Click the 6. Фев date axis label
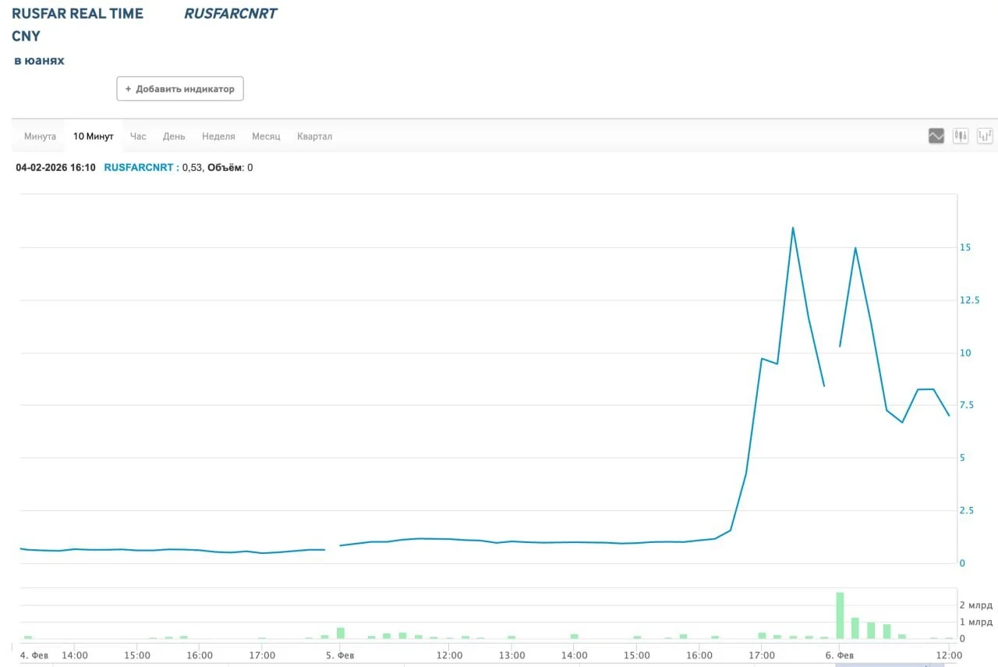Image resolution: width=998 pixels, height=667 pixels. coord(840,655)
